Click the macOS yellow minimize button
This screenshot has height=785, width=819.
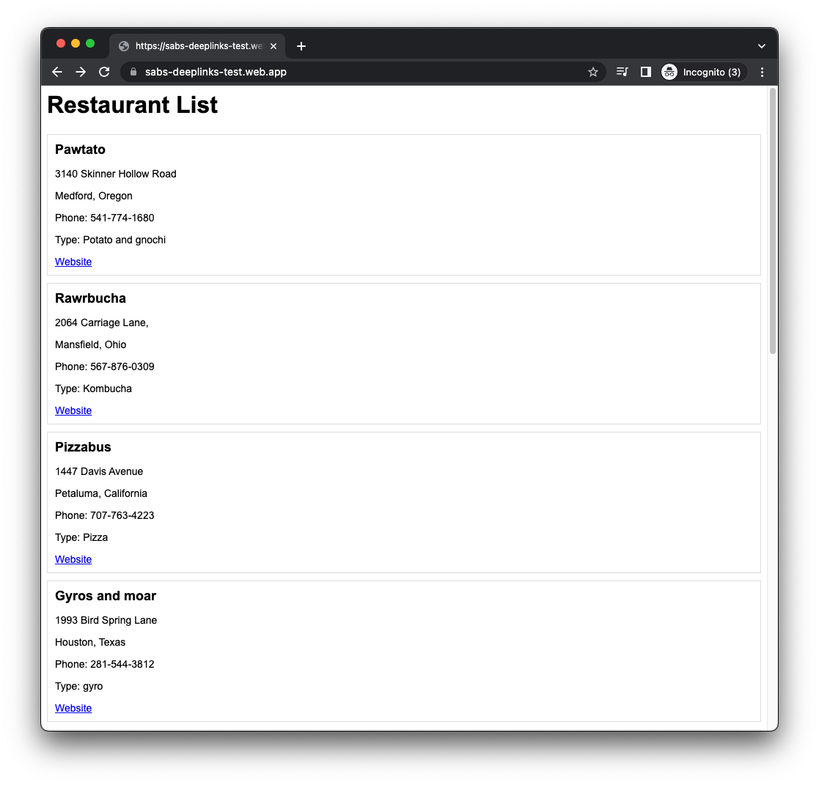click(x=76, y=43)
